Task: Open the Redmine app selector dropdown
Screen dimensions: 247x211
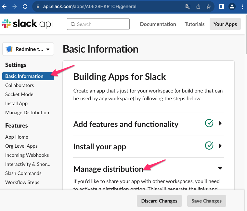Action: (28, 49)
